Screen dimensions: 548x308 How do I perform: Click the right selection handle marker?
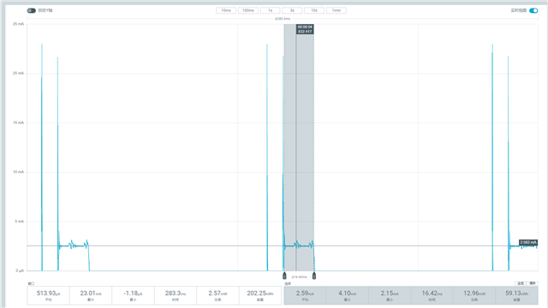pos(314,275)
